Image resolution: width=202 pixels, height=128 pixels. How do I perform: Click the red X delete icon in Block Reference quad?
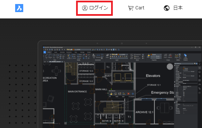pos(128,94)
